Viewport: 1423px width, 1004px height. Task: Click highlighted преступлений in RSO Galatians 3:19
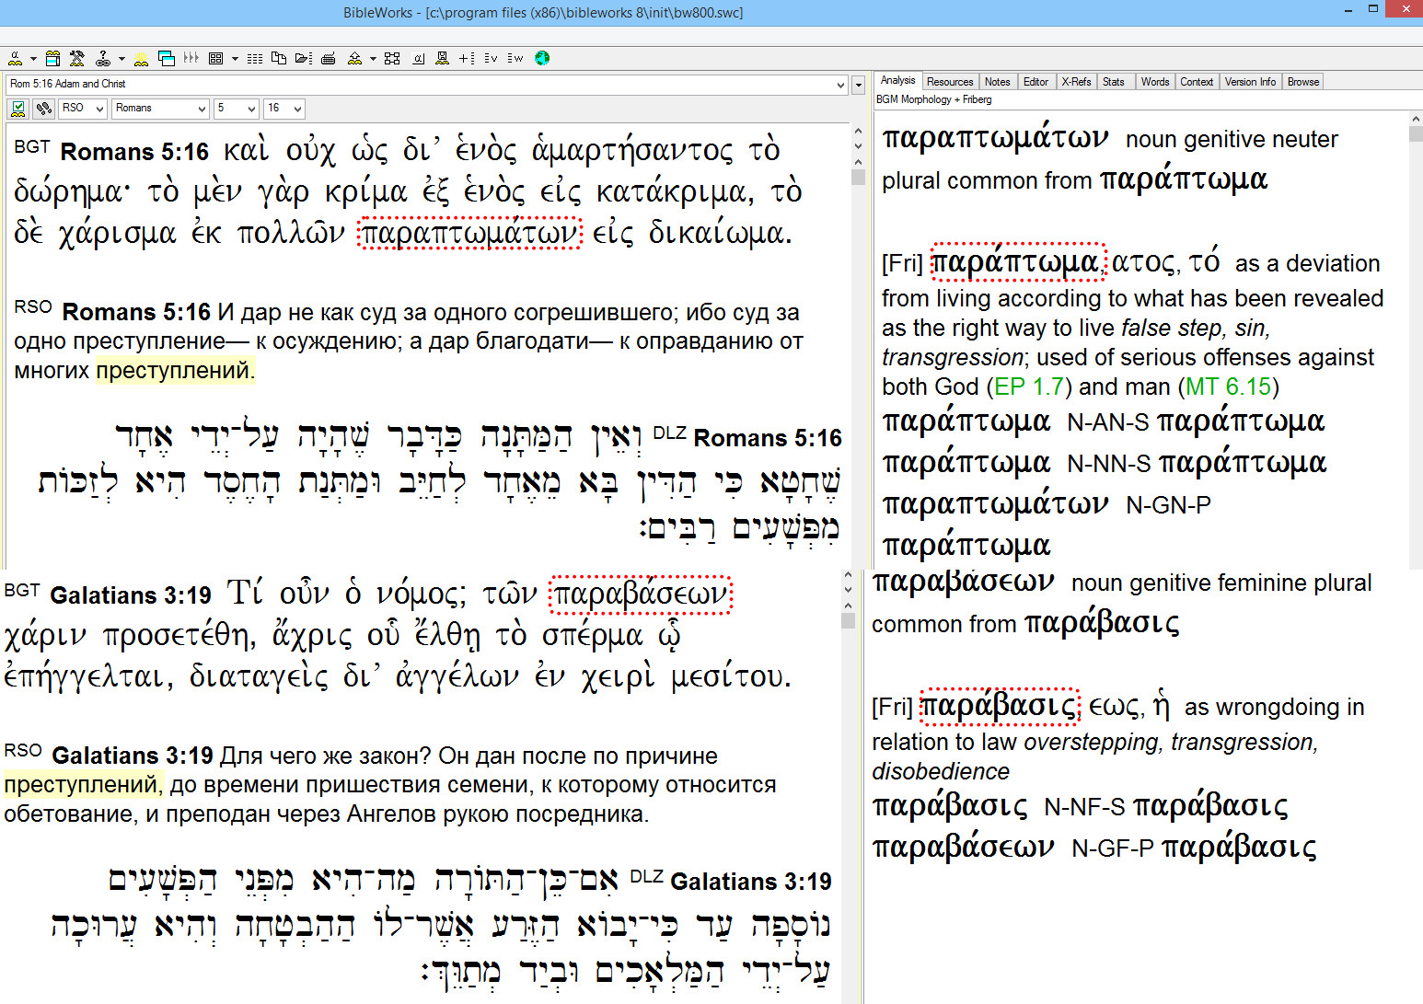tap(82, 784)
